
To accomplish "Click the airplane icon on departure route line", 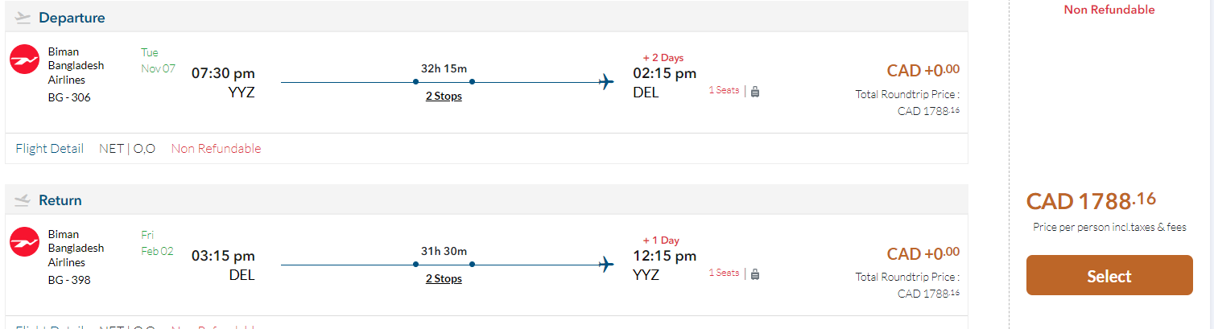I will point(607,82).
